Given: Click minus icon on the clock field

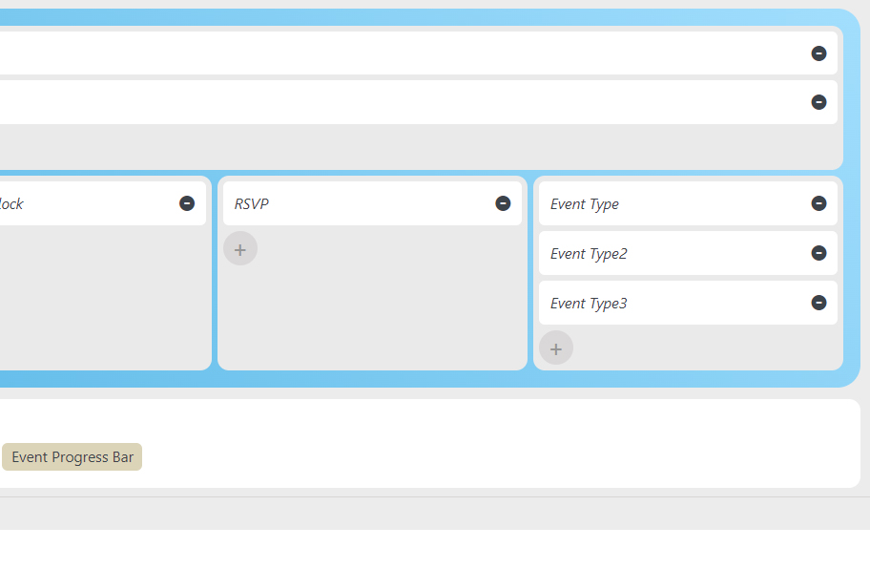Looking at the screenshot, I should coord(187,203).
